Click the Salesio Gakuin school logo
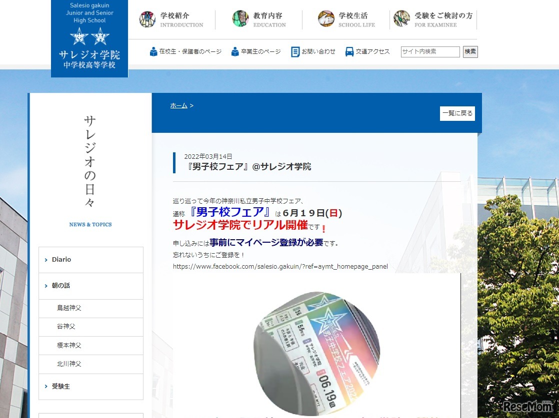This screenshot has height=418, width=559. pyautogui.click(x=89, y=39)
